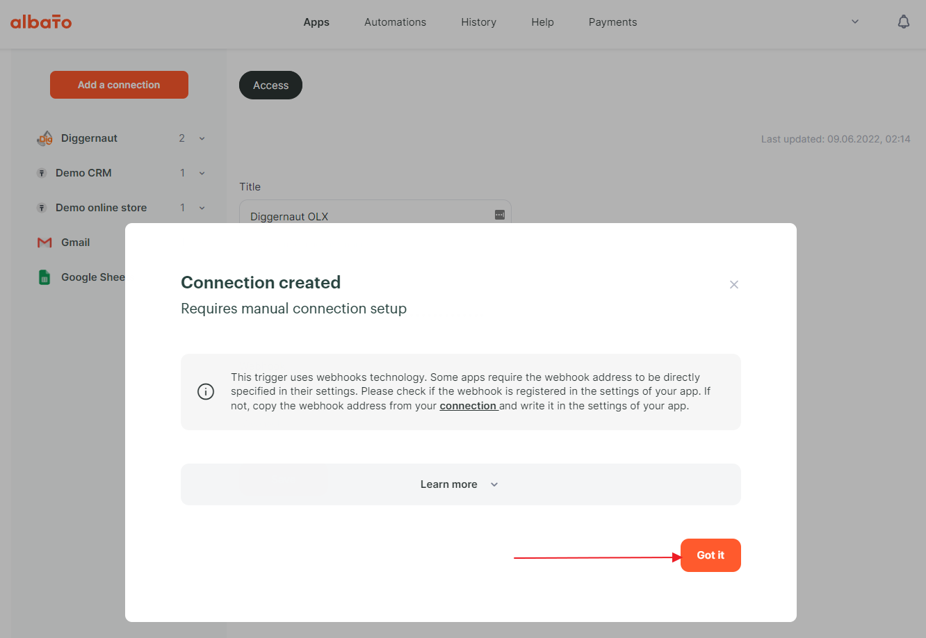
Task: Click the Demo CRM icon
Action: click(x=42, y=173)
